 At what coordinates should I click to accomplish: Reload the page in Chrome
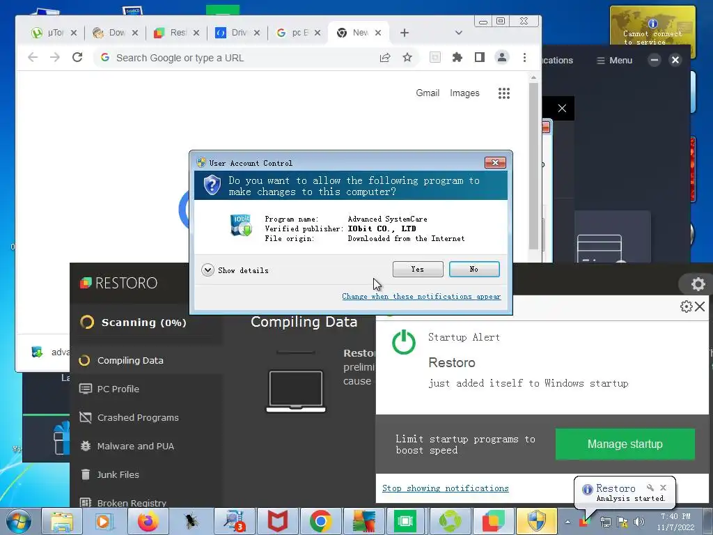point(77,57)
